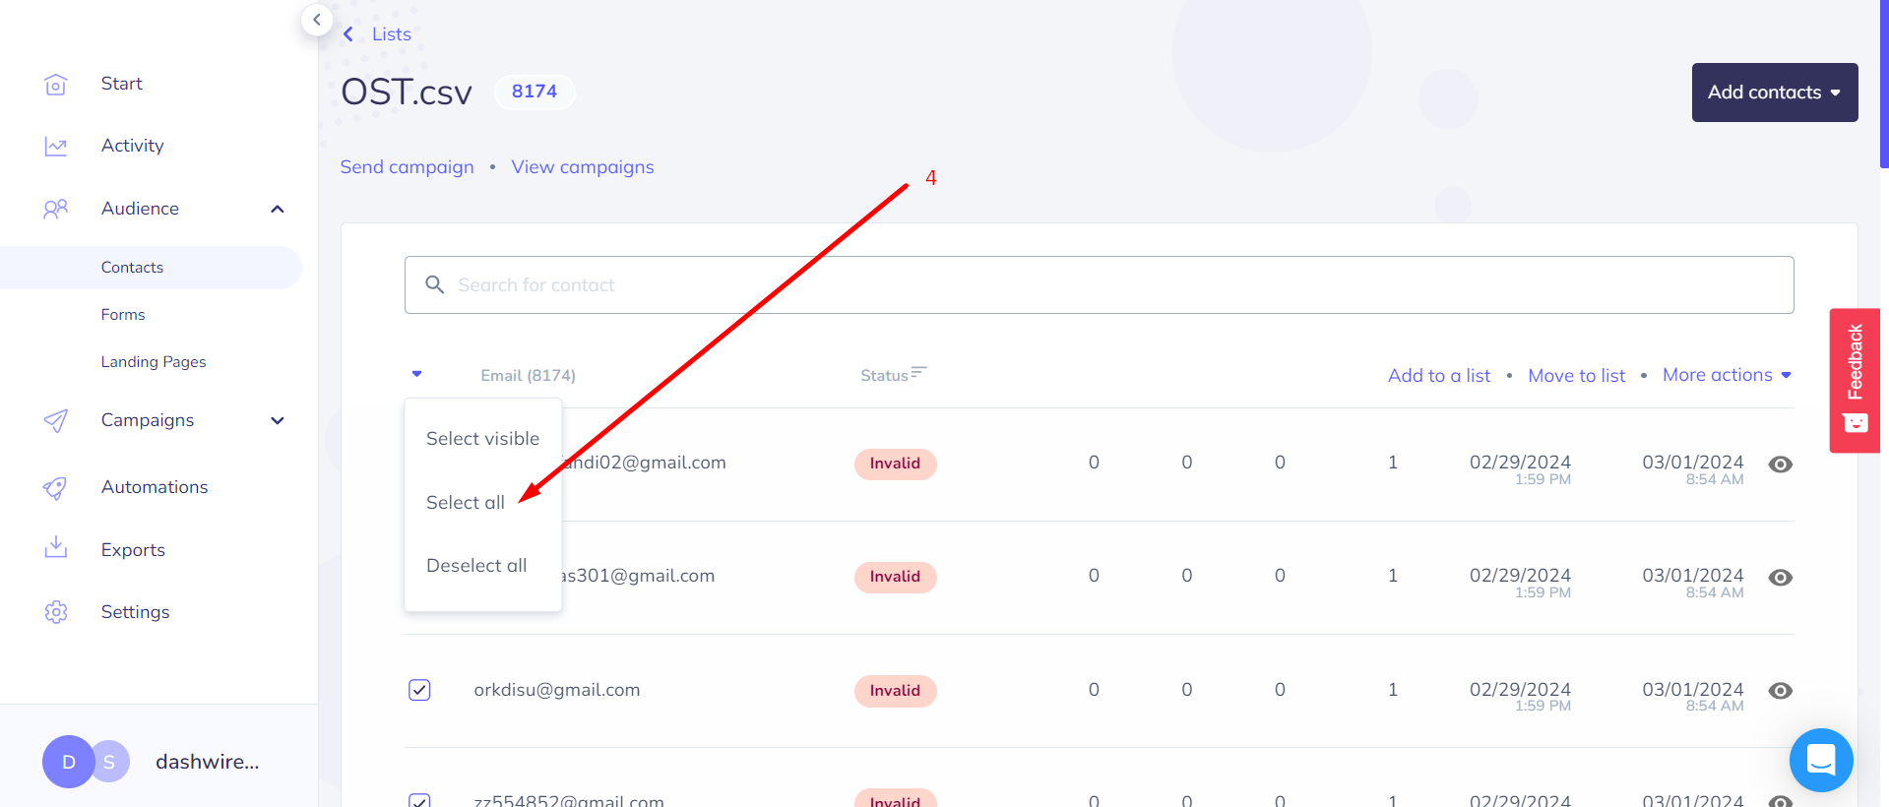Open the Settings gear icon
This screenshot has width=1889, height=807.
coord(56,612)
